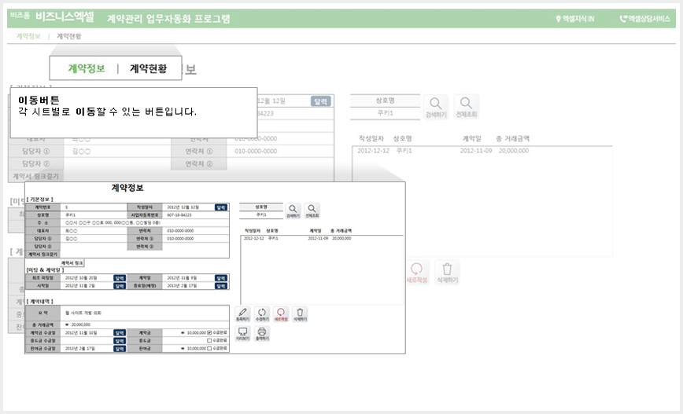
Task: Click the 출력하기 printer icon in the inset
Action: coord(262,334)
